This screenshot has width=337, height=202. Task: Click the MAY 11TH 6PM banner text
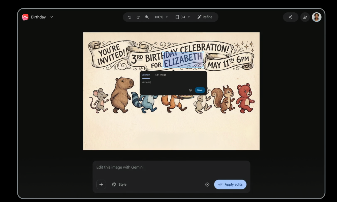tap(228, 62)
